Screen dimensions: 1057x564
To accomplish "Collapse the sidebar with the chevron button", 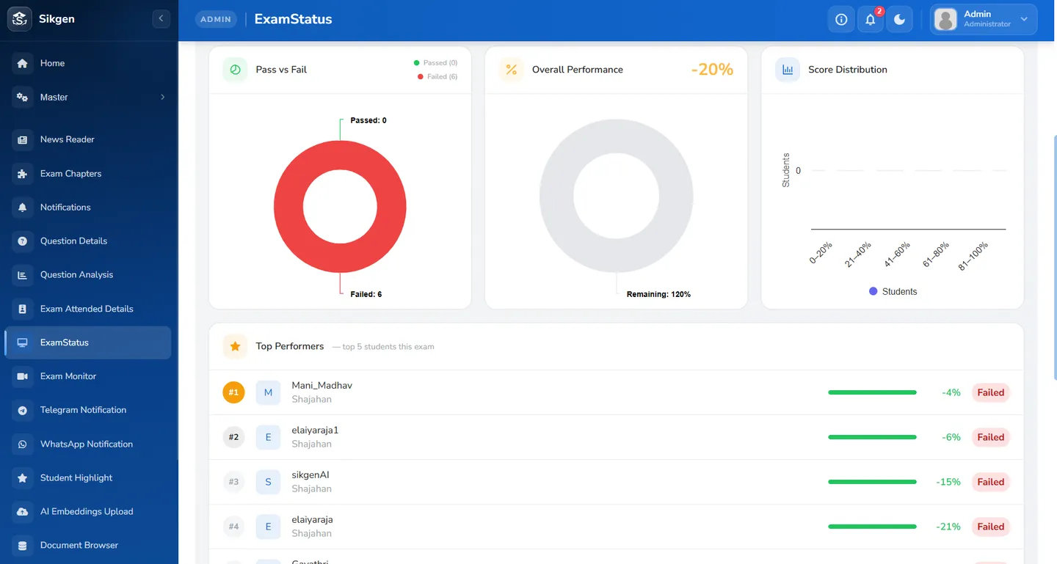I will click(x=161, y=19).
